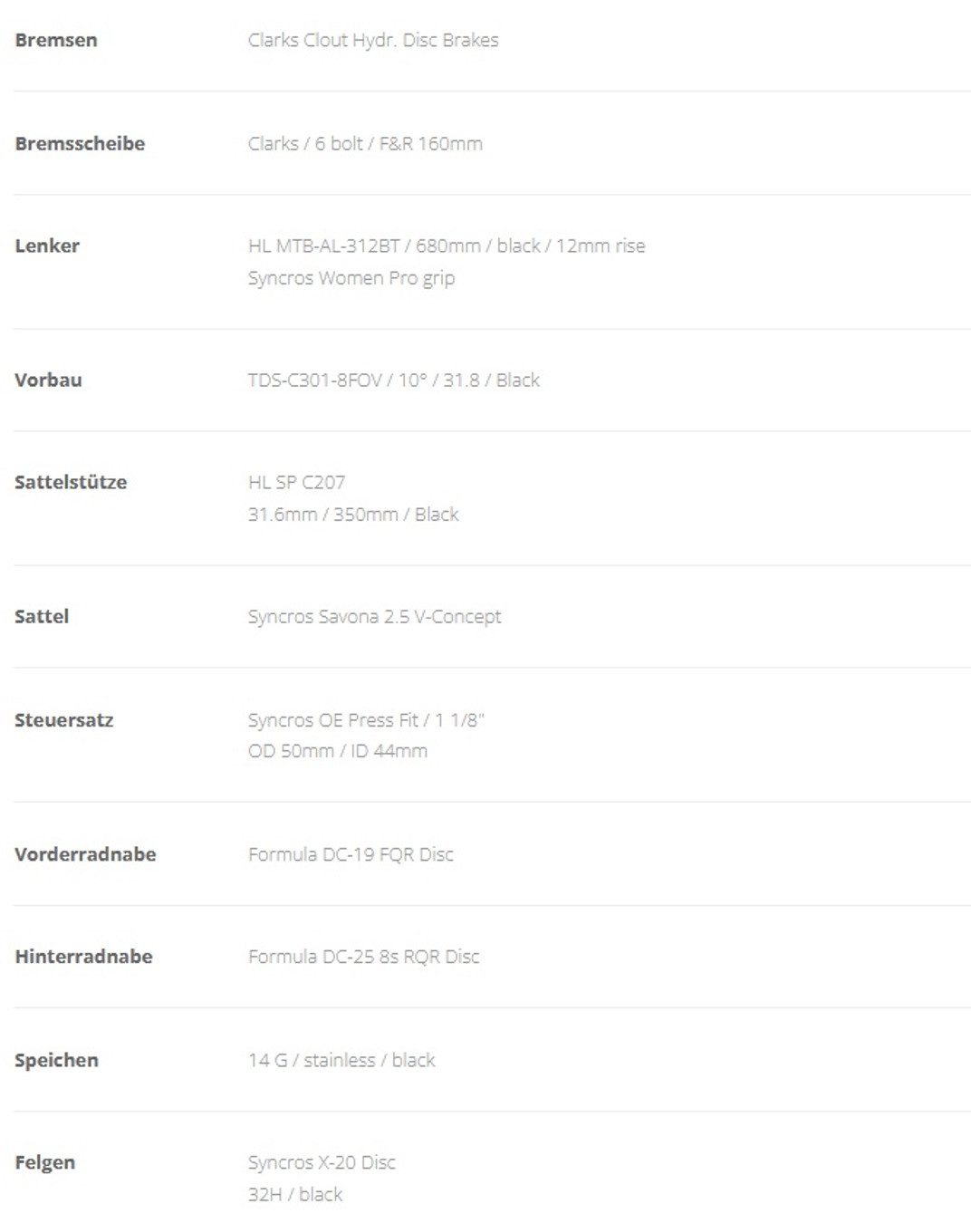Click the Sattel row label
The image size is (971, 1223).
42,616
